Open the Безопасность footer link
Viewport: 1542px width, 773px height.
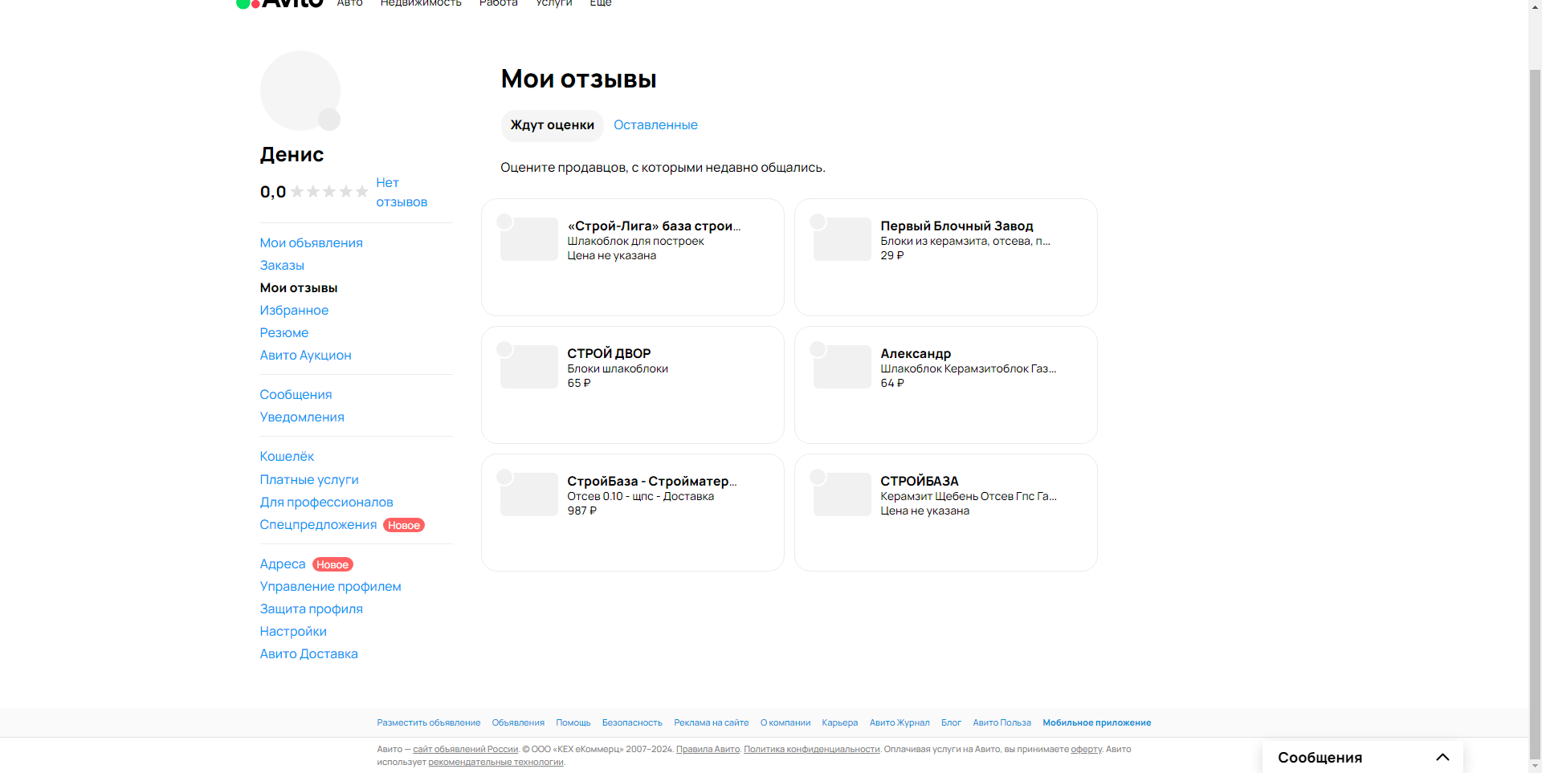632,723
